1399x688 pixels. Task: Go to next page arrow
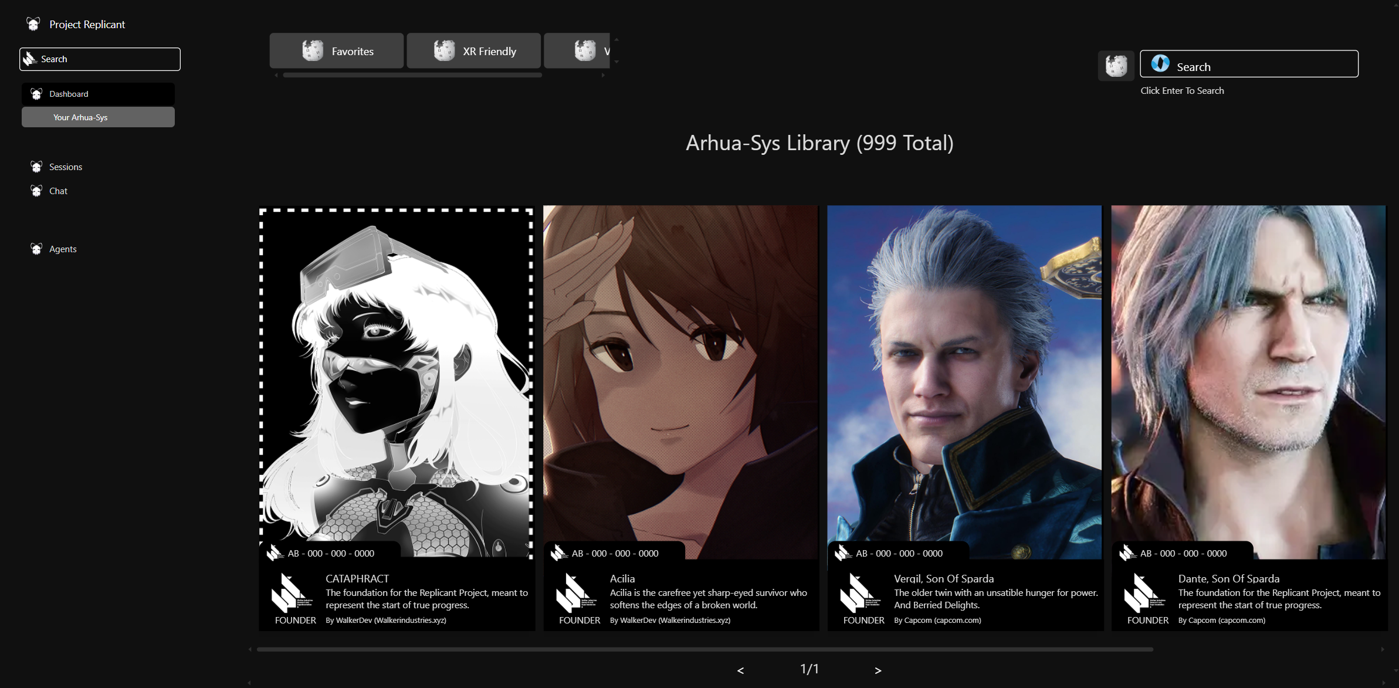878,670
